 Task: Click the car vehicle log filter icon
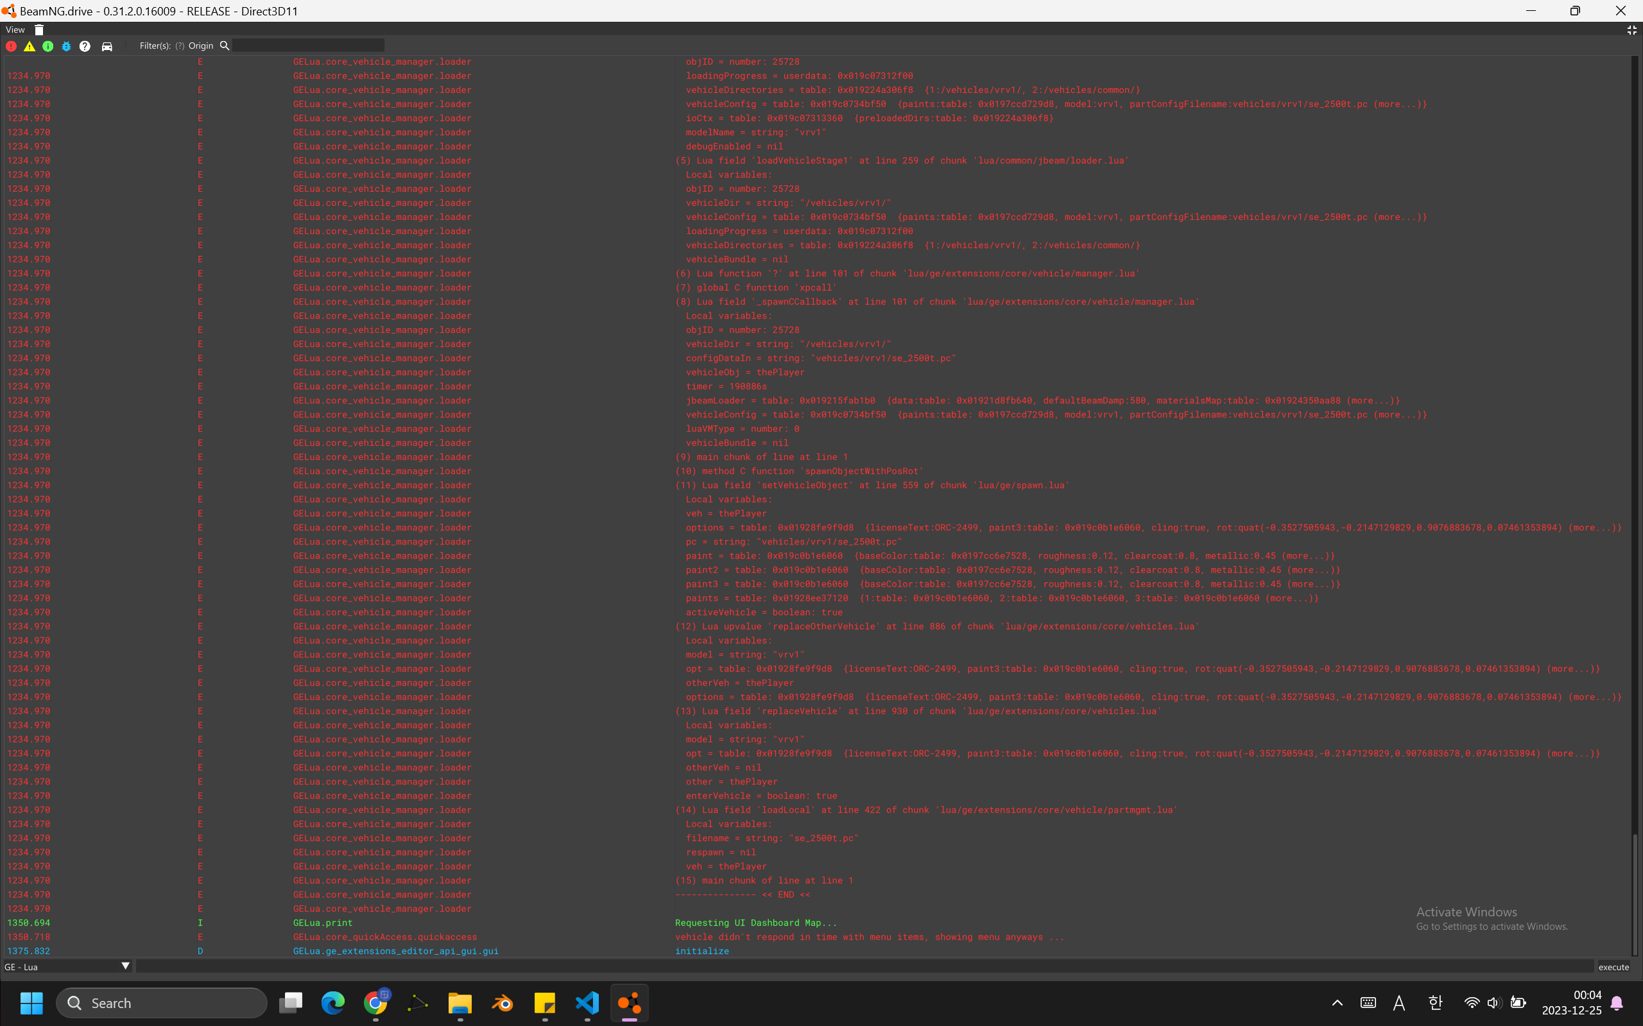[x=107, y=46]
